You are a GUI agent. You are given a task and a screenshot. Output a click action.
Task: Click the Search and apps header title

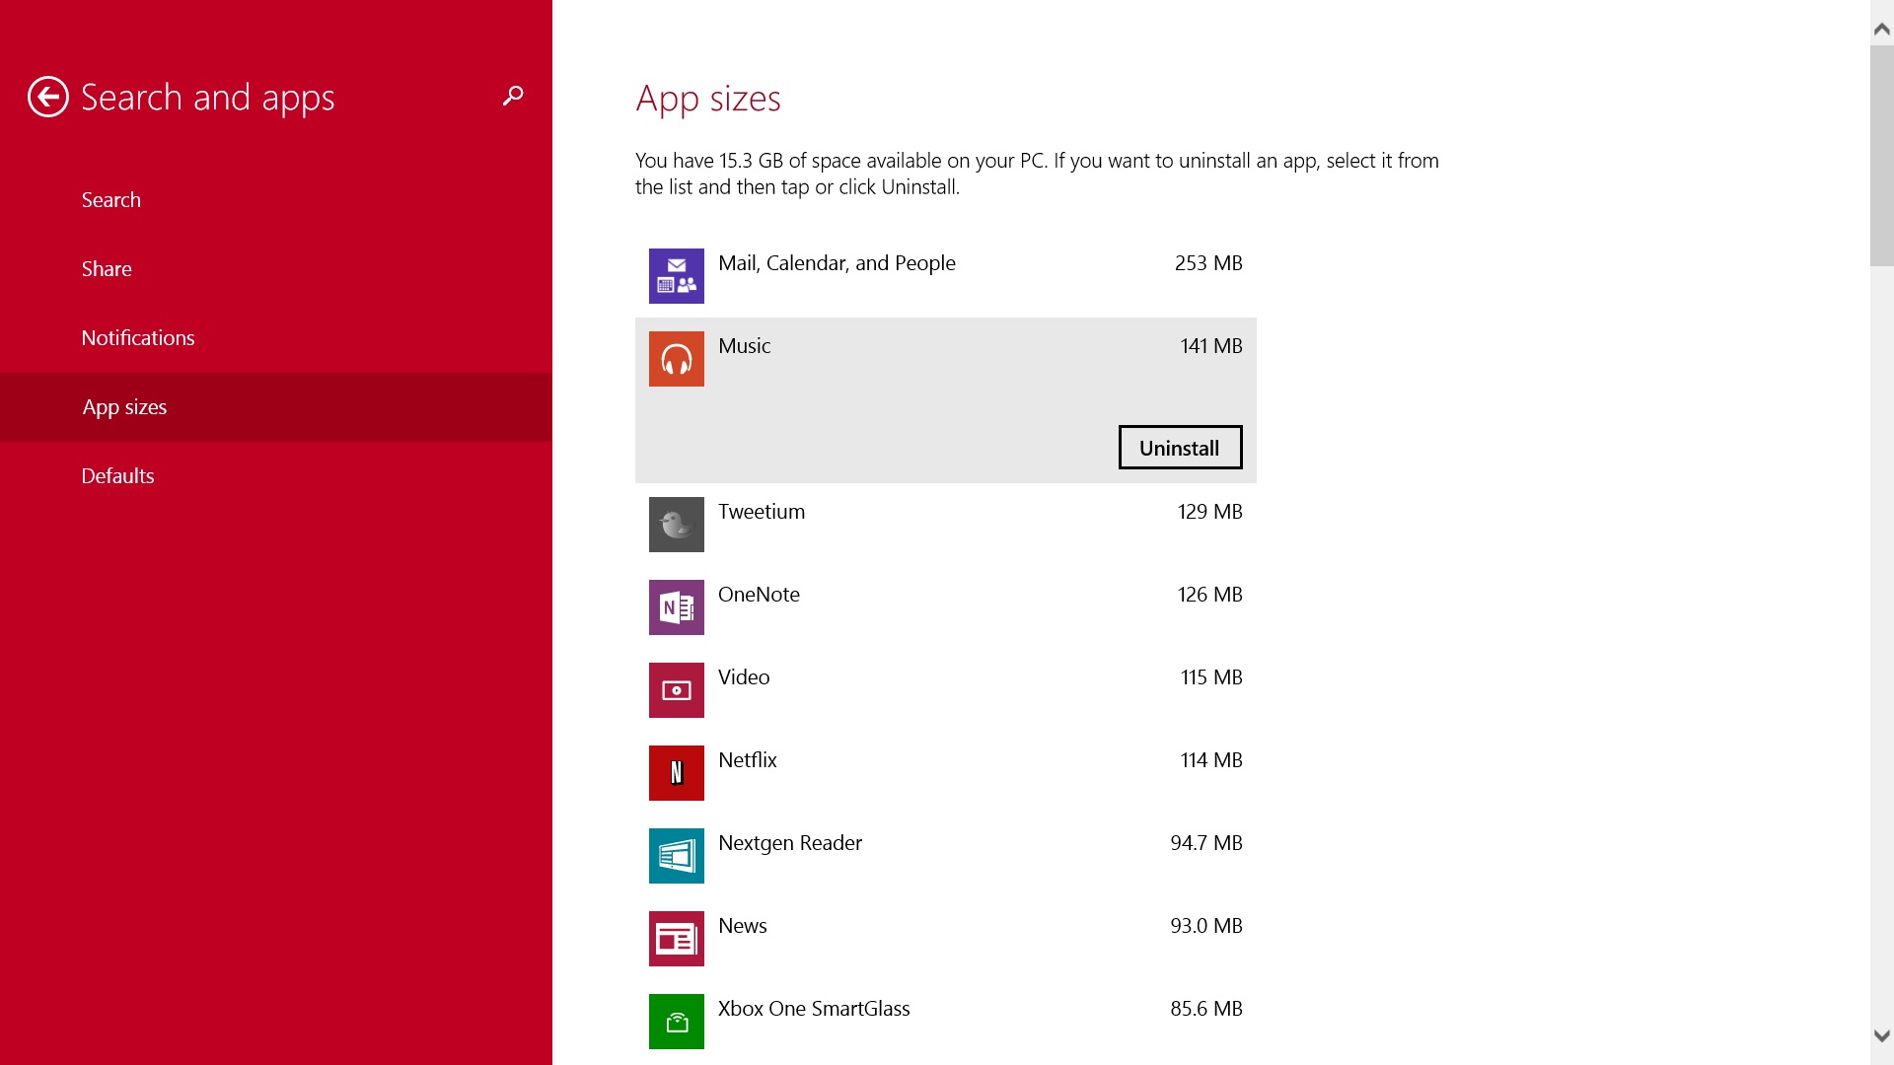point(208,98)
